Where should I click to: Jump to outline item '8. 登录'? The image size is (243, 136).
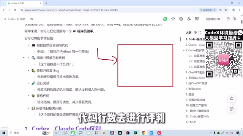click(x=190, y=94)
